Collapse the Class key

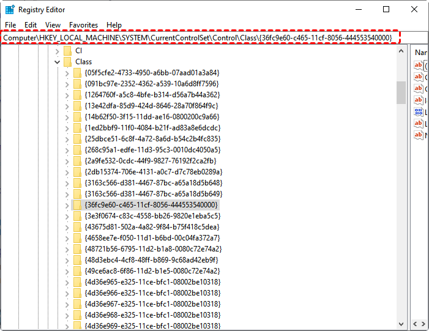57,62
